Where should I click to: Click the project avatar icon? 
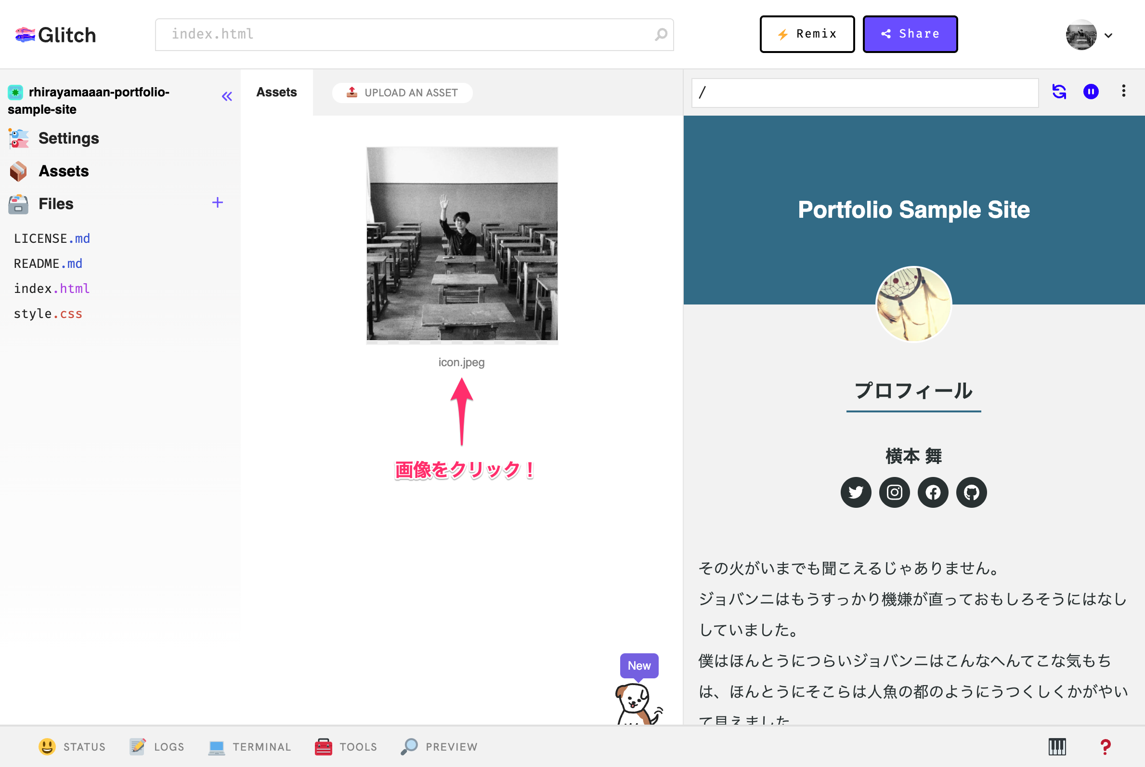click(15, 92)
